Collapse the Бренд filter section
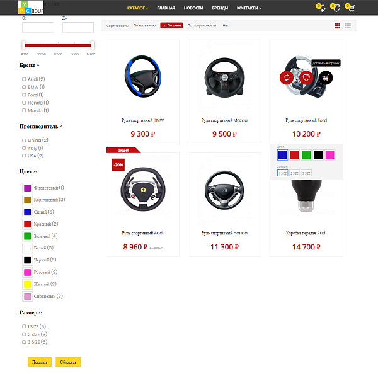Viewport: 378px width, 378px height. 30,65
